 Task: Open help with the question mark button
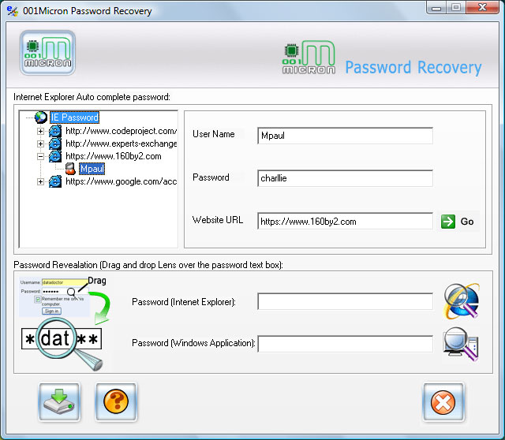point(116,401)
